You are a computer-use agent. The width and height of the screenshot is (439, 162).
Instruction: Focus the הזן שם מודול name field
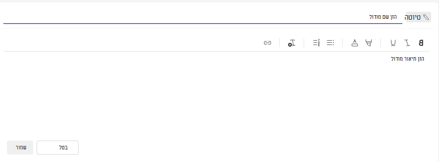tap(203, 17)
